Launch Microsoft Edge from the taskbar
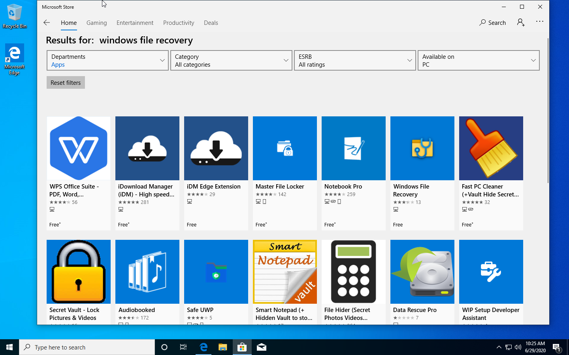 point(203,347)
